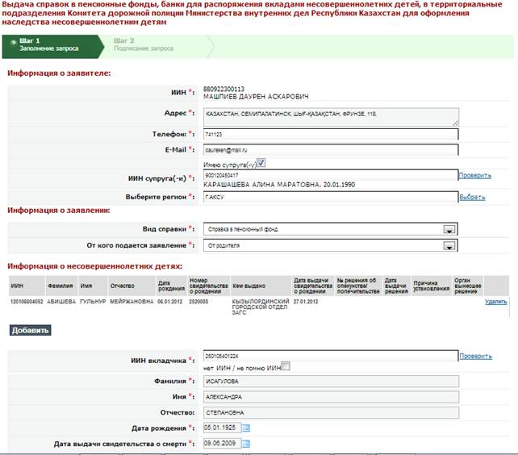Switch to Шаг 1 Заполнение запроса
The height and width of the screenshot is (455, 518).
(48, 44)
